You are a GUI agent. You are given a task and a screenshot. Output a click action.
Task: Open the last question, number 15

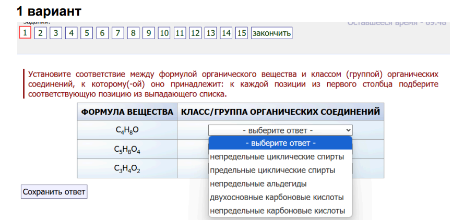[x=241, y=33]
